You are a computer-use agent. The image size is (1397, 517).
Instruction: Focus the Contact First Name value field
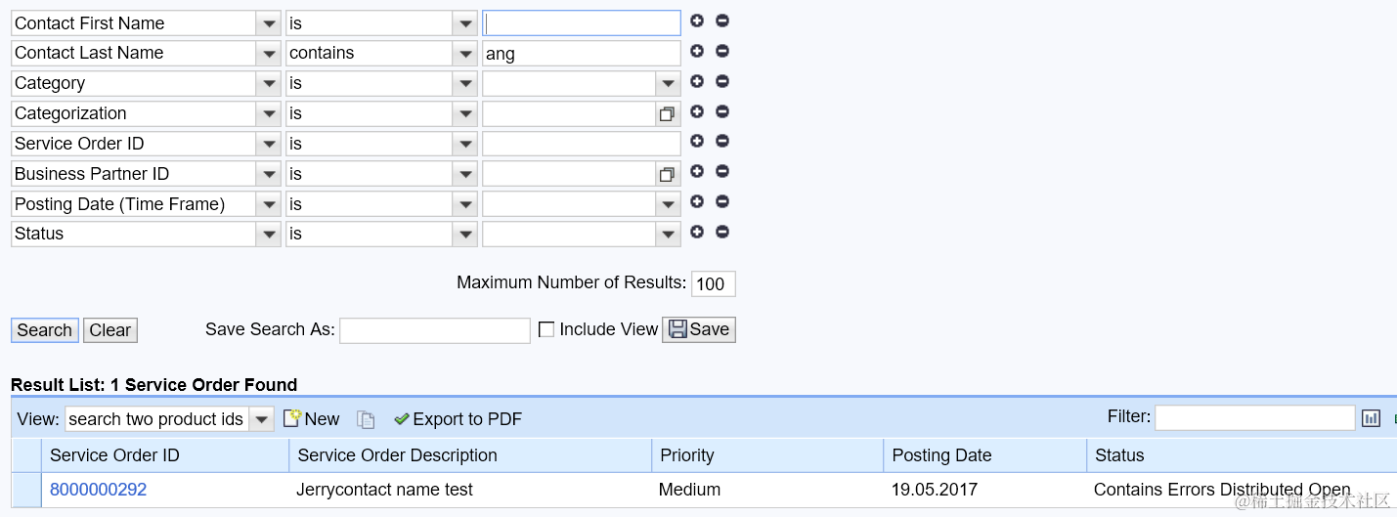click(582, 23)
